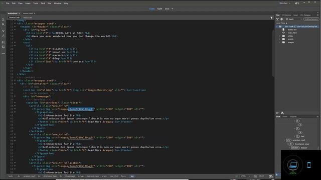Select the Site root folder row
This screenshot has width=321, height=180.
pos(297,26)
